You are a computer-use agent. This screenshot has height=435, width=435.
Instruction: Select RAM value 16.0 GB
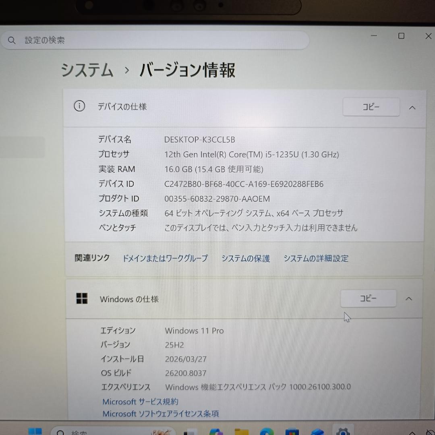[178, 169]
